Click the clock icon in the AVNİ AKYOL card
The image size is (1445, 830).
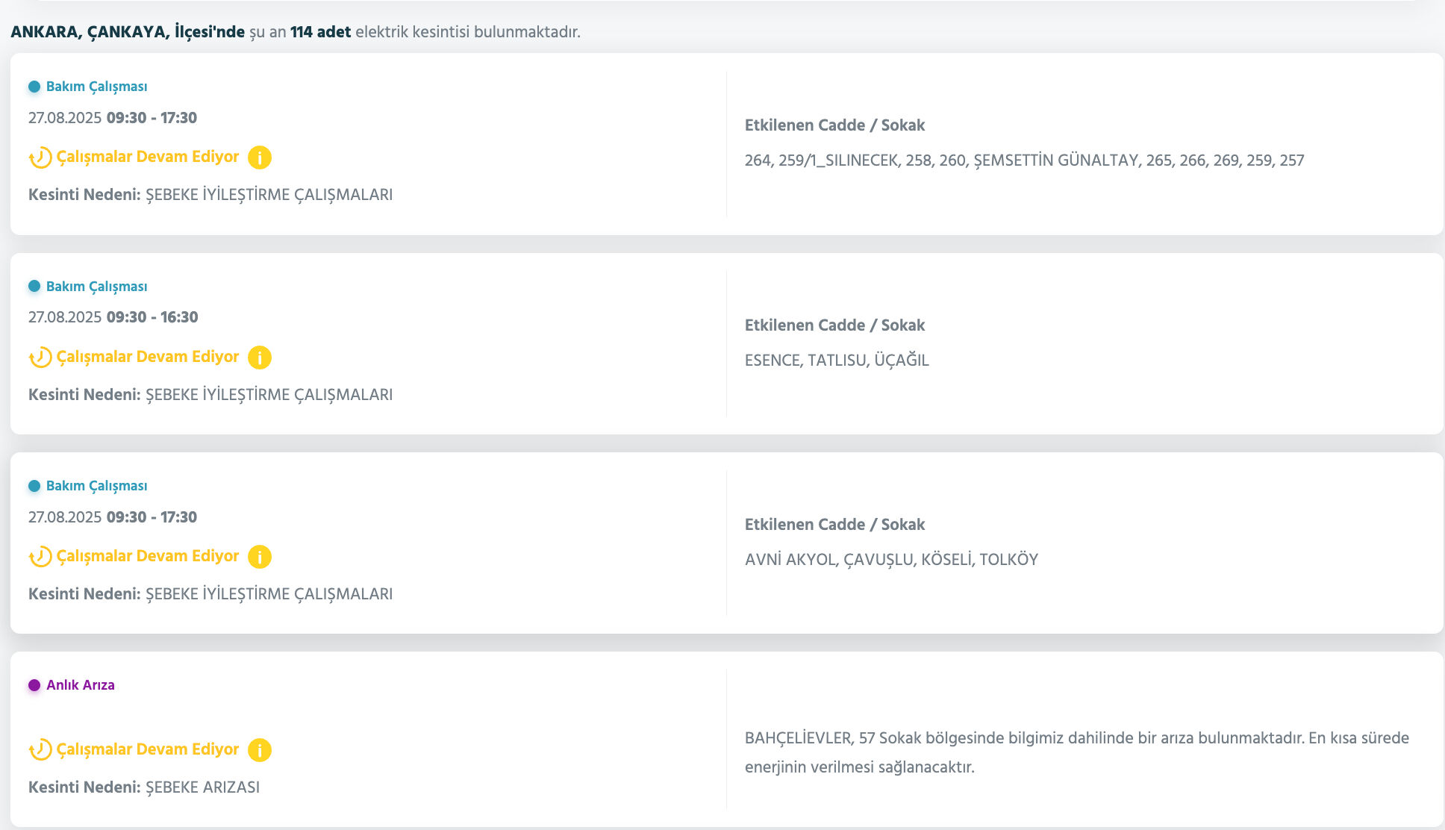pos(40,557)
